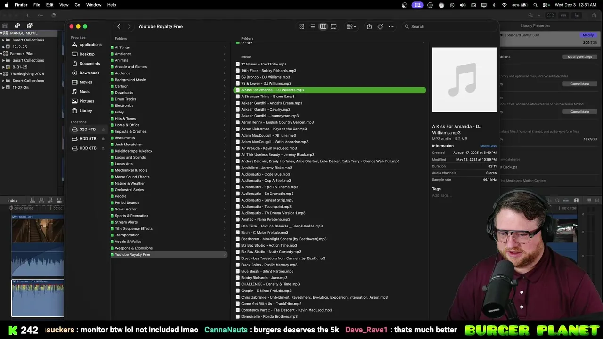The height and width of the screenshot is (339, 603).
Task: Switch Finder to column view
Action: click(x=323, y=26)
